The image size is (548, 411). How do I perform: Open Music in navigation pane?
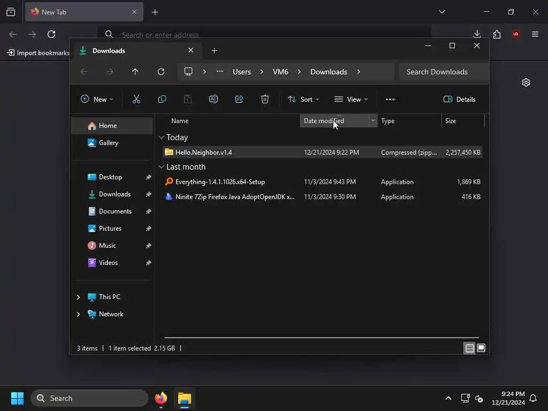(112, 245)
